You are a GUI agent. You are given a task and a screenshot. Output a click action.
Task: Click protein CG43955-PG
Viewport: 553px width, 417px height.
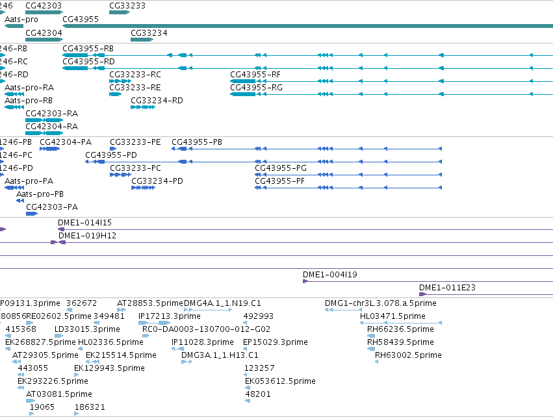pos(281,168)
